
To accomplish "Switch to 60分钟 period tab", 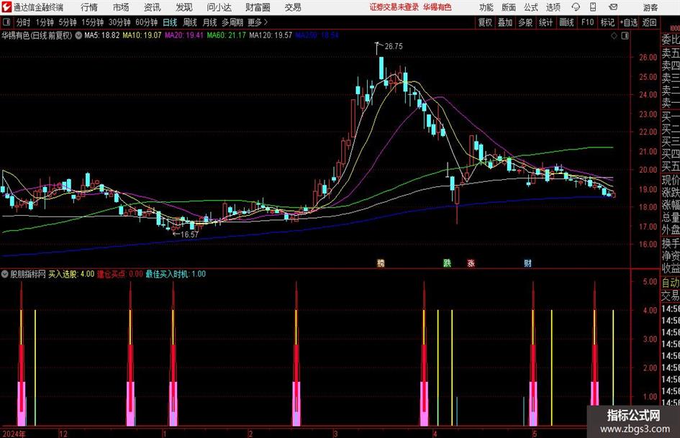I will pyautogui.click(x=146, y=22).
